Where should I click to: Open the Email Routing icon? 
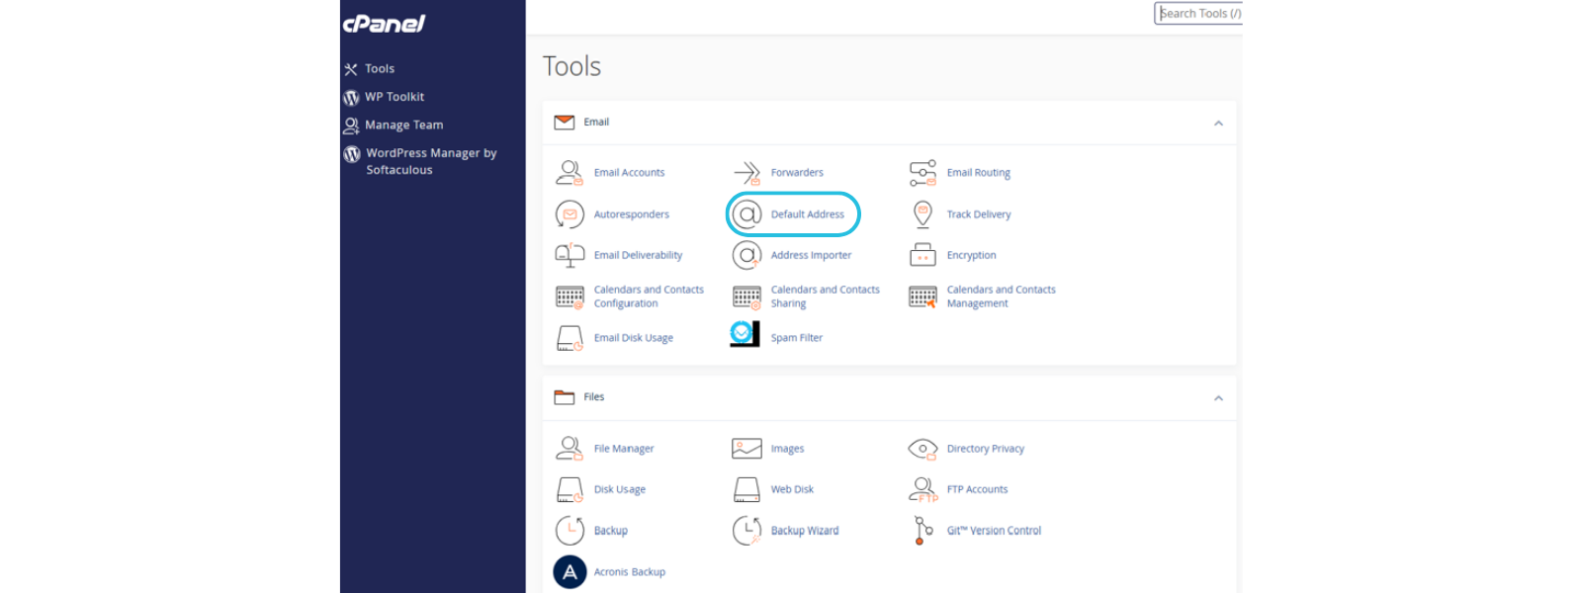click(923, 173)
